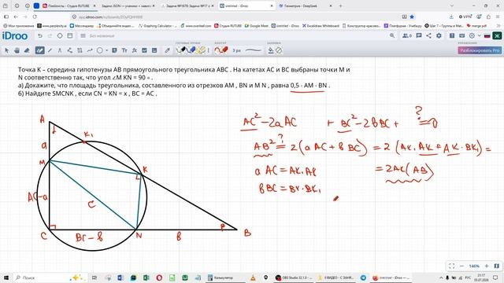Toggle the browser VPN button
Image resolution: width=504 pixels, height=283 pixels.
coord(465,17)
